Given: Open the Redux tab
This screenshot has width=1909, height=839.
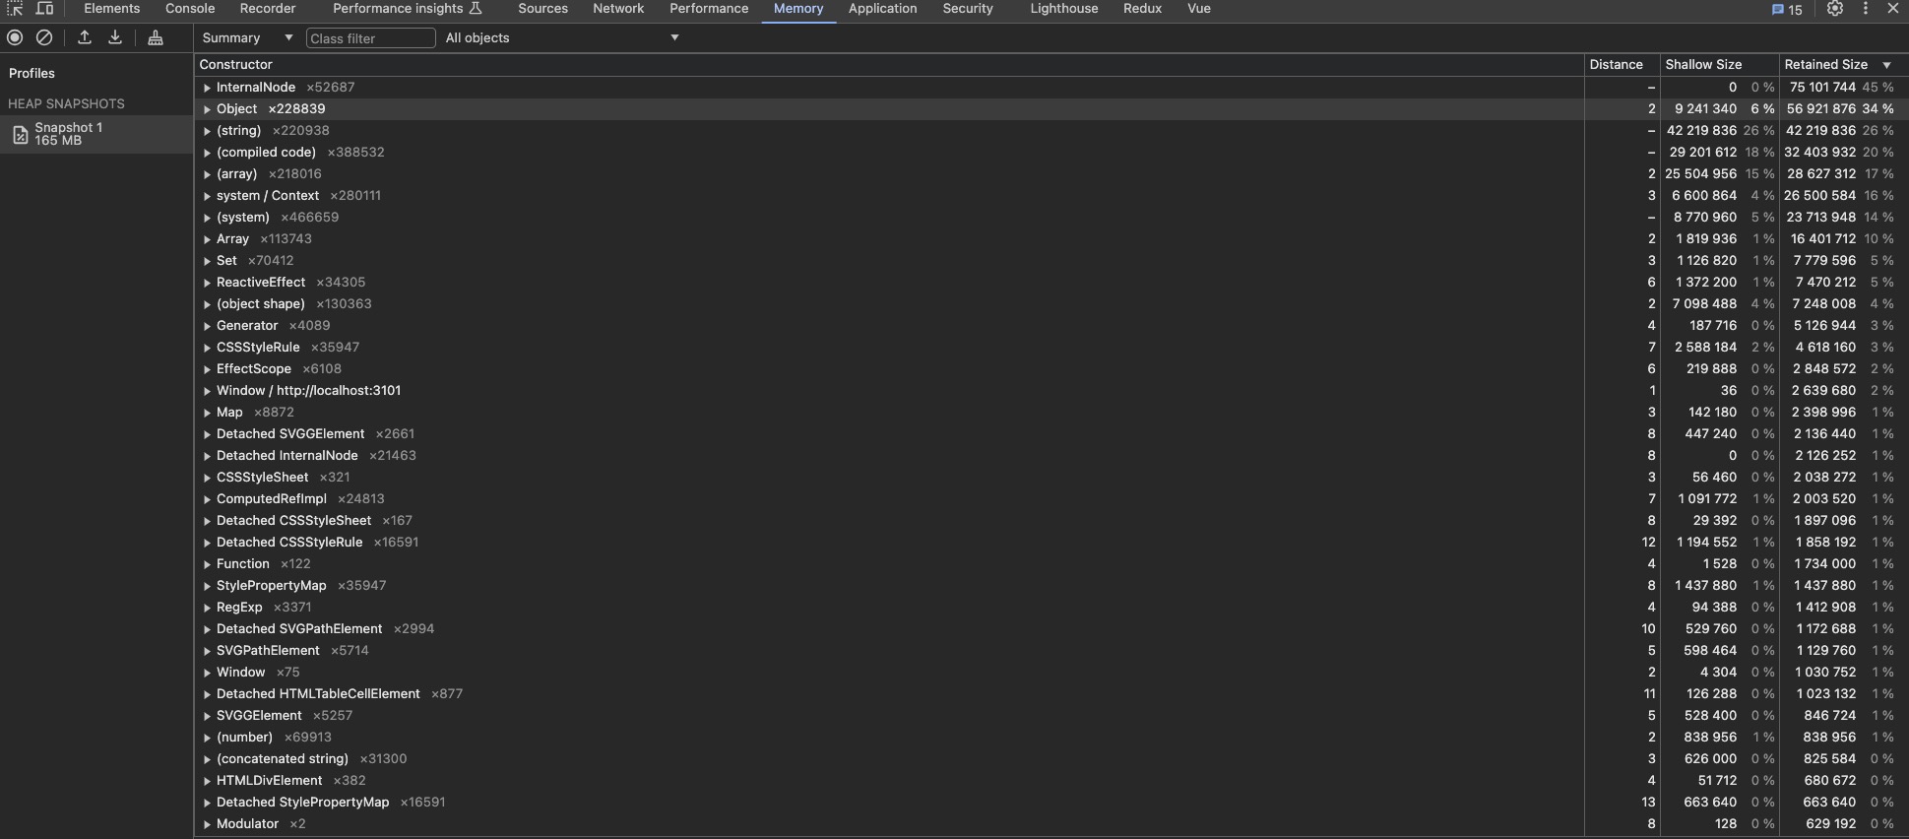Looking at the screenshot, I should click(1143, 9).
